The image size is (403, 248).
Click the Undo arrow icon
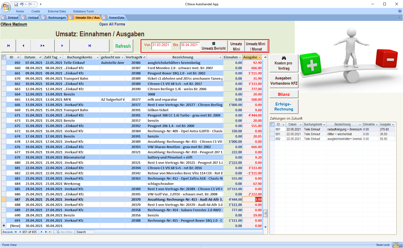[x=22, y=4]
